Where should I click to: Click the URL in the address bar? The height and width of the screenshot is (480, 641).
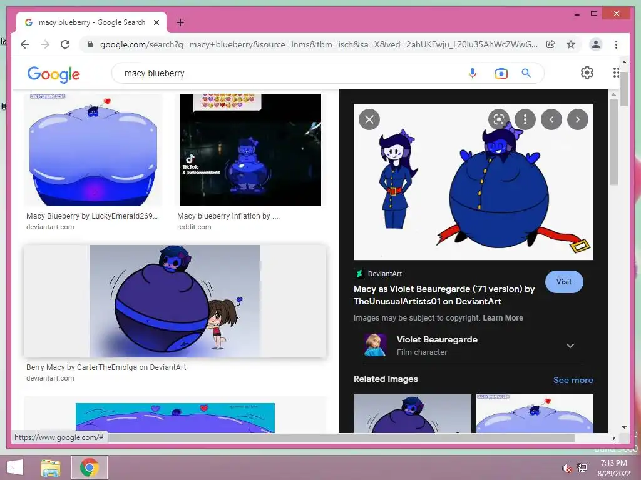(319, 44)
